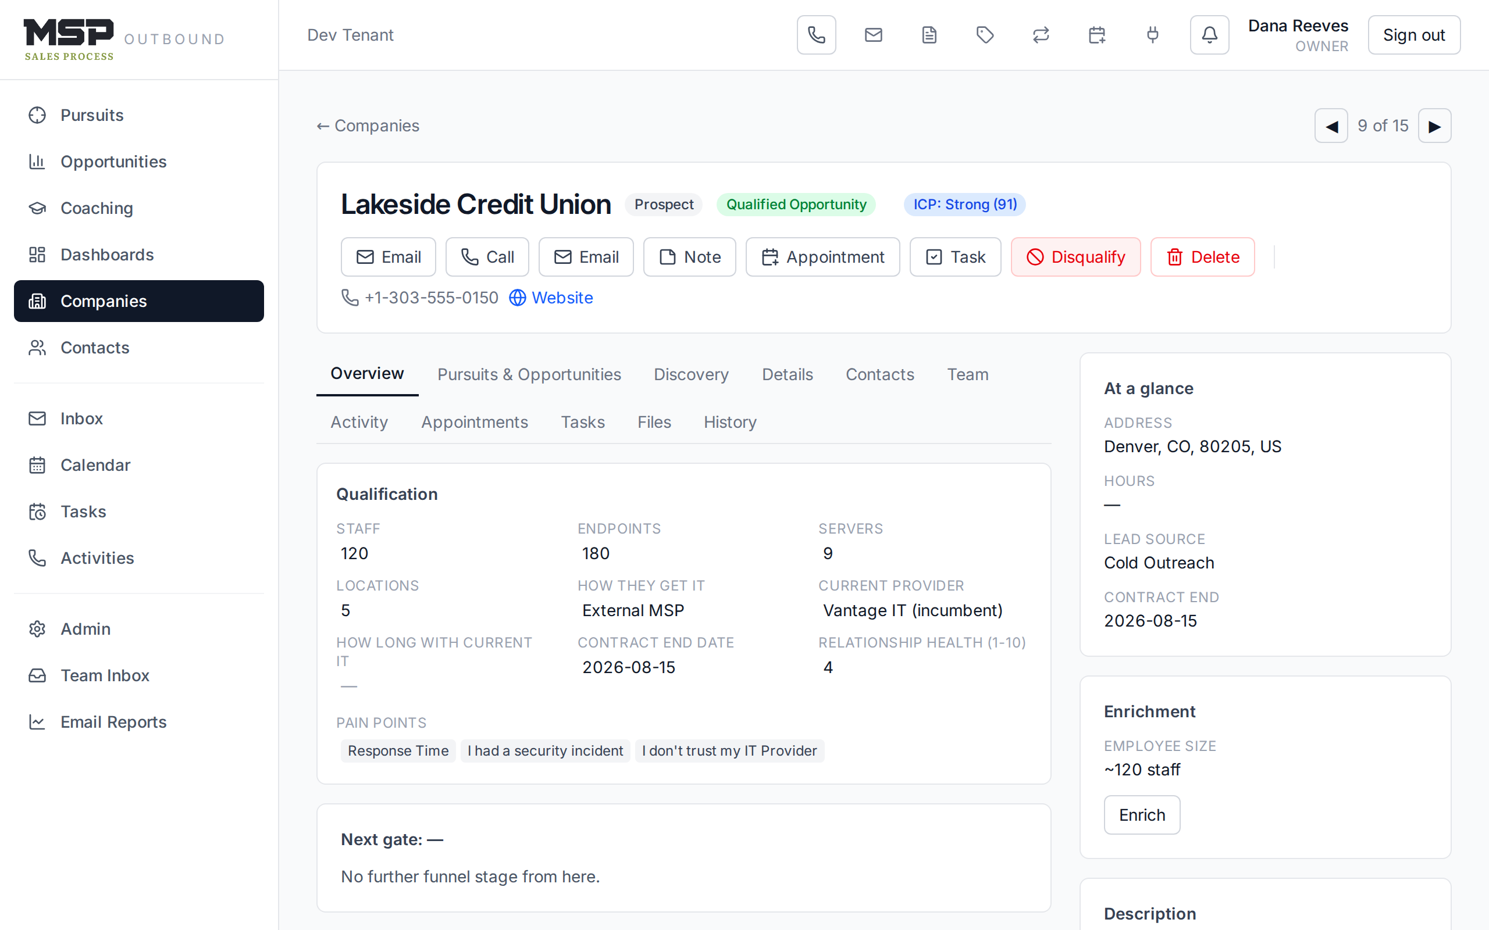Click the Dana Reeves user name
The image size is (1489, 930).
click(x=1298, y=27)
